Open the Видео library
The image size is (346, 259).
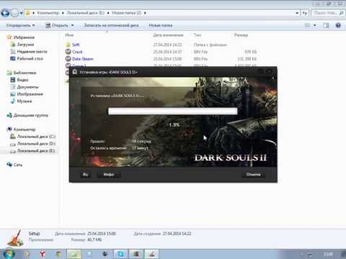[x=22, y=80]
